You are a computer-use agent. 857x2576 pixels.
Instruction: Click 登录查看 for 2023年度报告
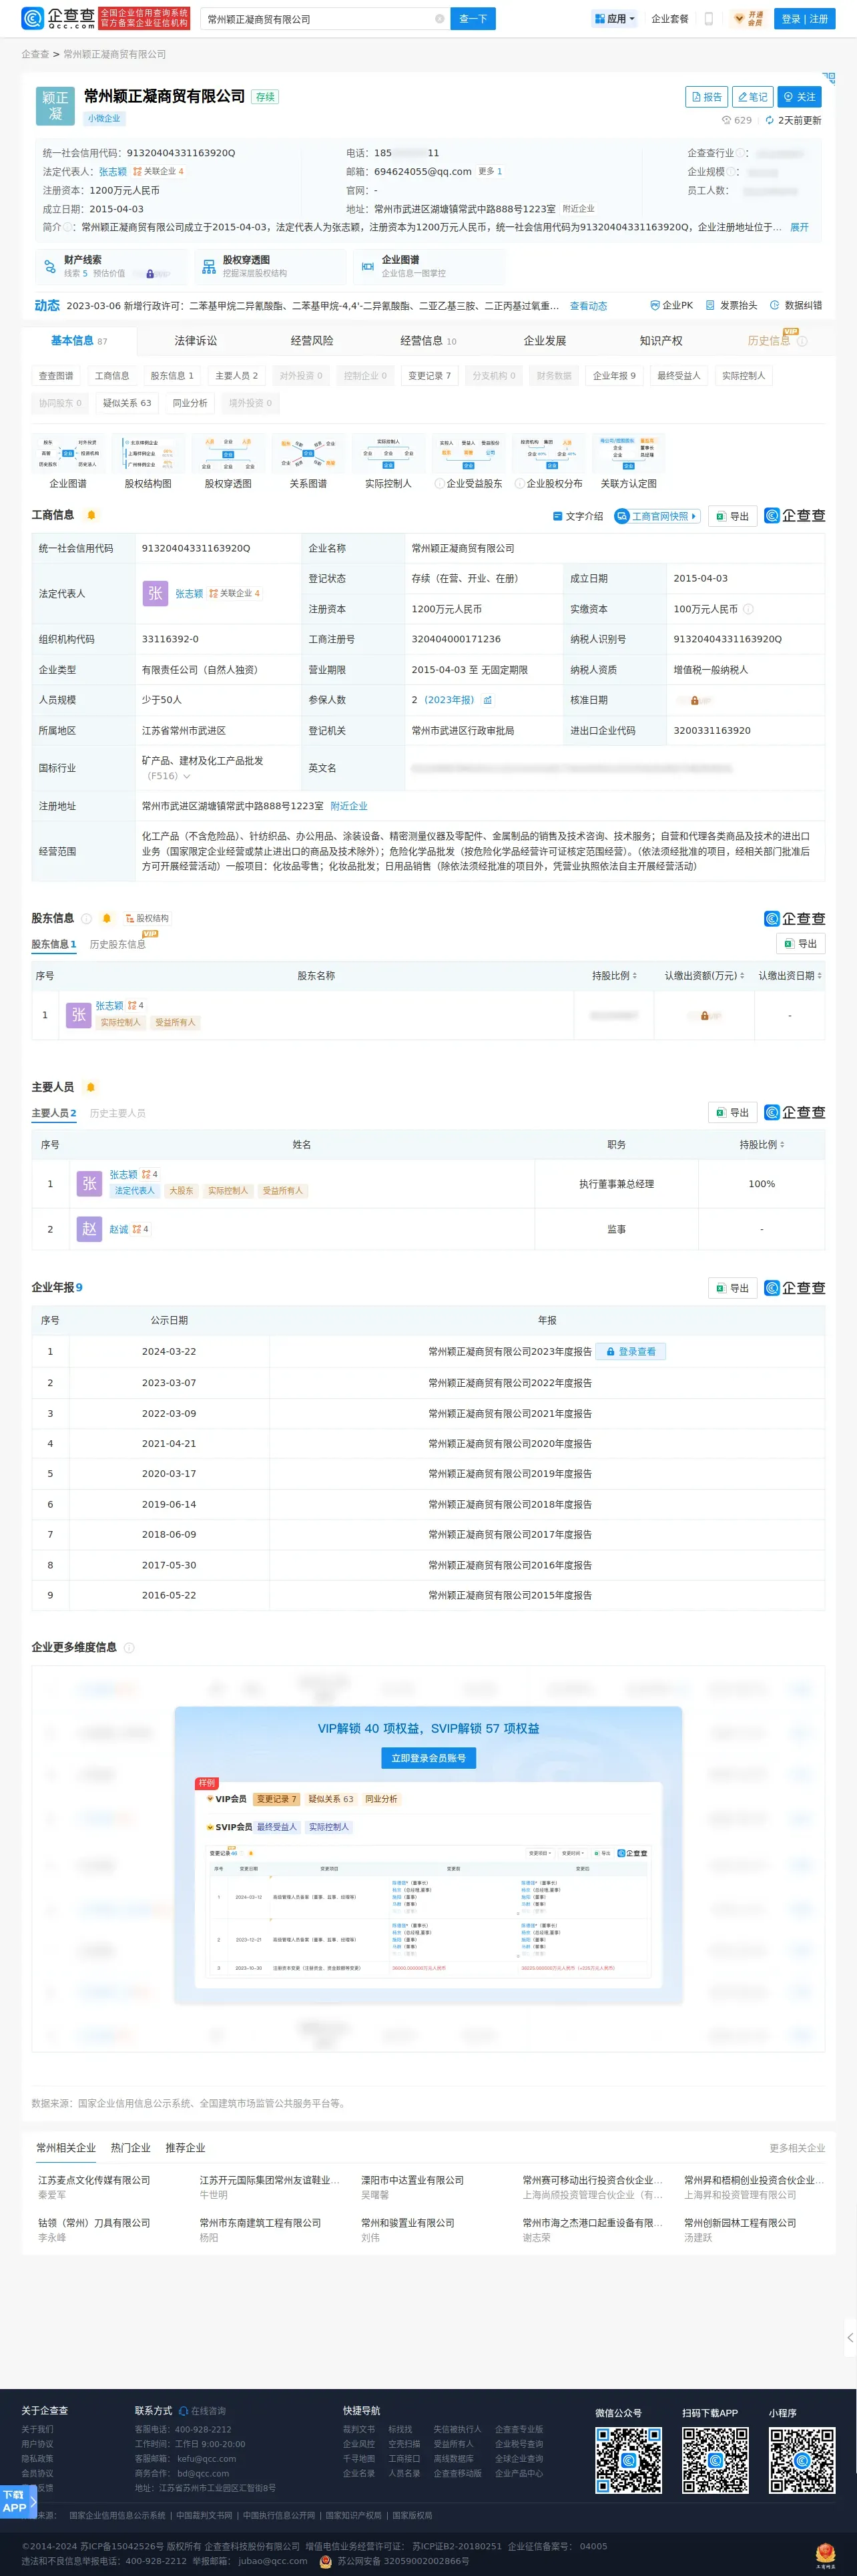pyautogui.click(x=631, y=1351)
